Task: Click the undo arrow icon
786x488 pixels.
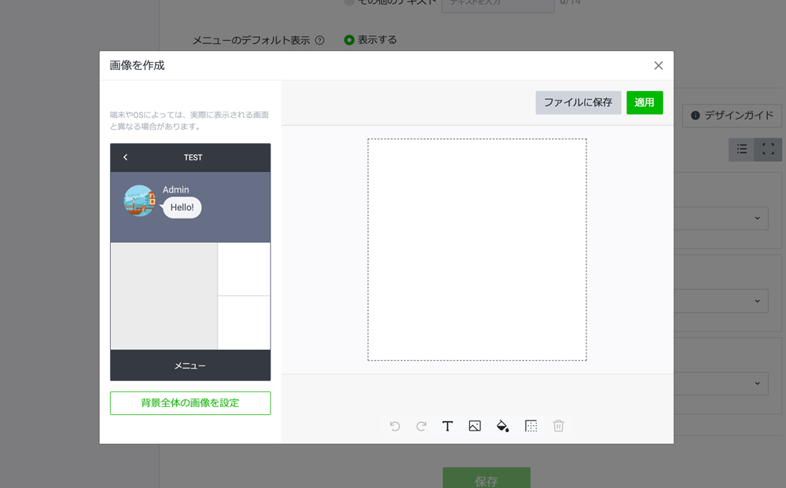Action: click(395, 427)
